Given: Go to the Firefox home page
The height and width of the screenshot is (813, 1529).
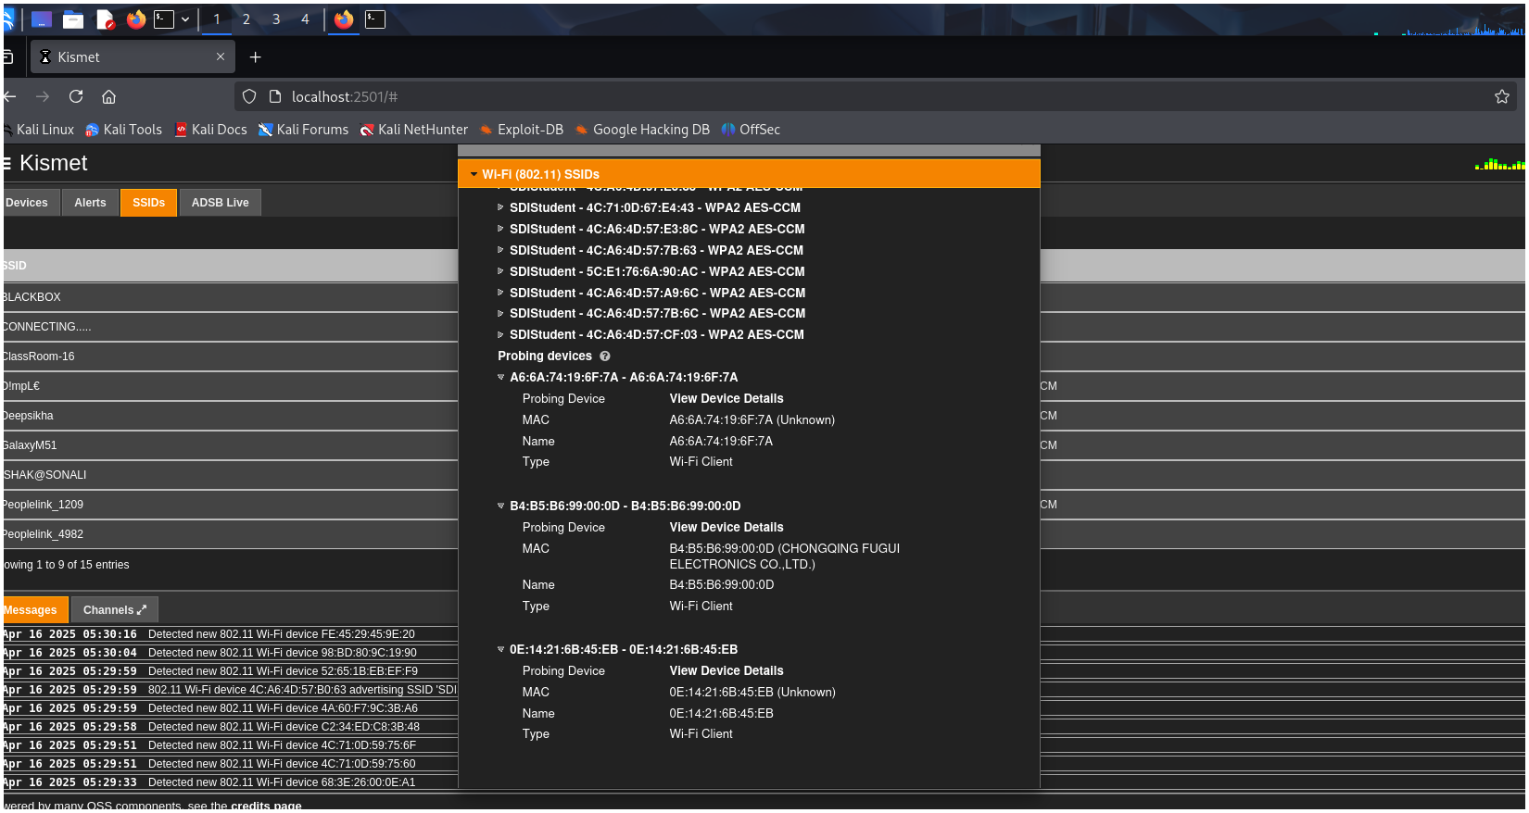Looking at the screenshot, I should 108,96.
